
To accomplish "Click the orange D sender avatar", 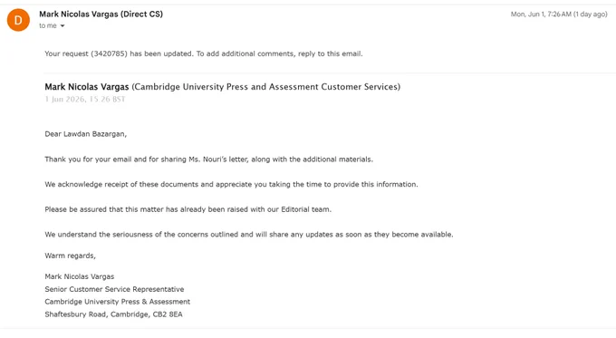I will [x=18, y=20].
